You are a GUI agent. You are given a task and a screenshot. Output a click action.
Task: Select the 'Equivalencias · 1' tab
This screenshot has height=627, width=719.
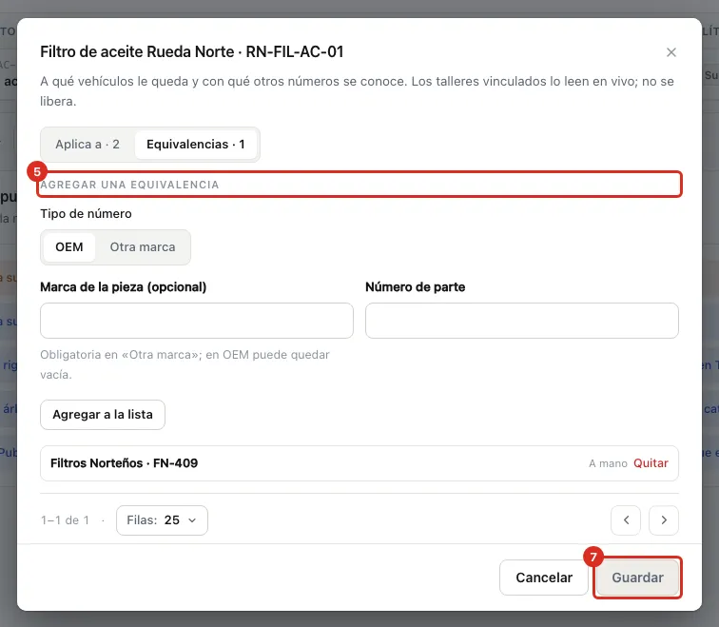click(195, 144)
